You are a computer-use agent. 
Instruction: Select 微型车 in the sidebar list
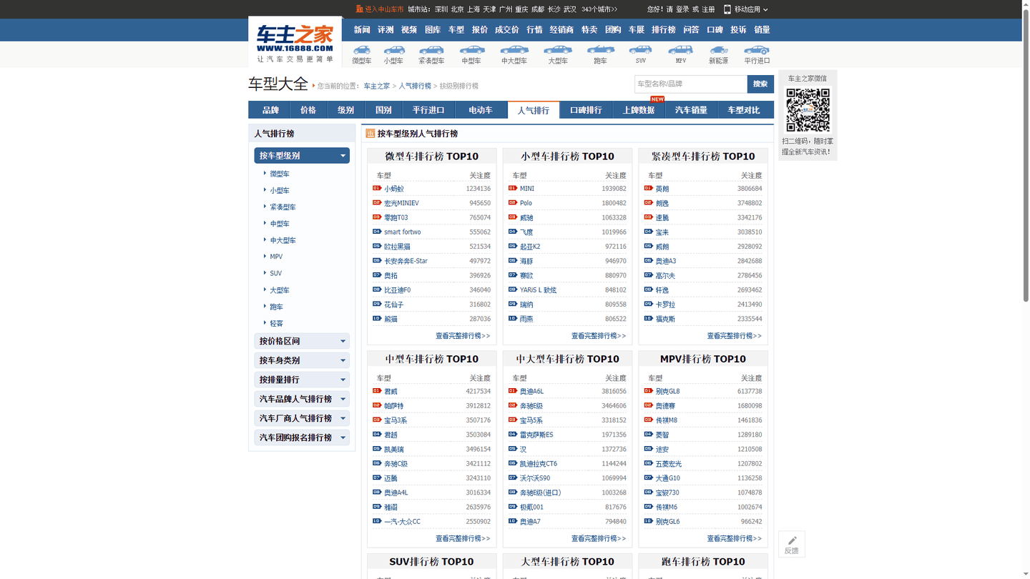280,174
